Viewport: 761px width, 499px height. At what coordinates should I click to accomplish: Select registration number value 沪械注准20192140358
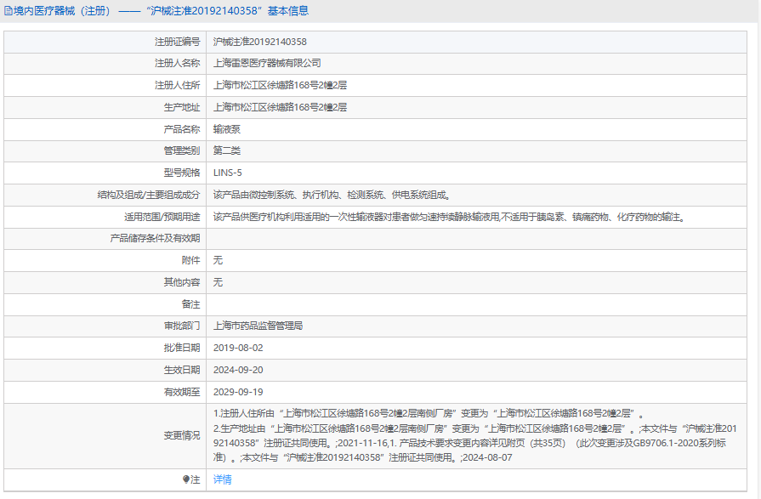pos(259,42)
